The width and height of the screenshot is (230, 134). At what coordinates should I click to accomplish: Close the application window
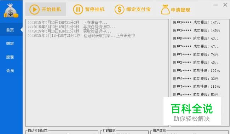(225, 5)
